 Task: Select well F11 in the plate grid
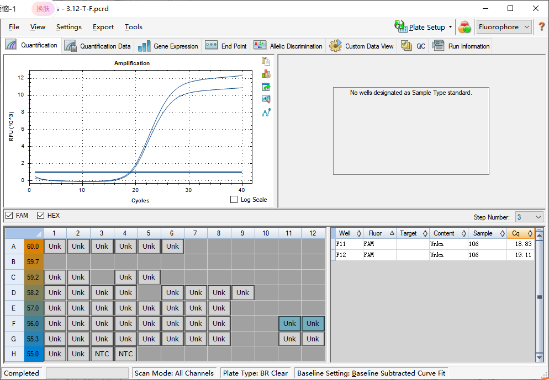289,323
